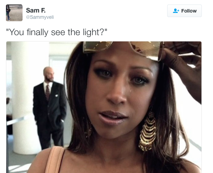
Task: Open the Sam F. display name link
Action: point(36,10)
